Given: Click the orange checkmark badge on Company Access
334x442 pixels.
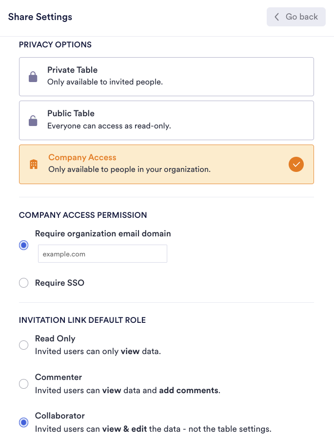Looking at the screenshot, I should (296, 164).
